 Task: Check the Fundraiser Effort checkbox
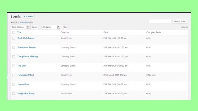tap(14, 75)
